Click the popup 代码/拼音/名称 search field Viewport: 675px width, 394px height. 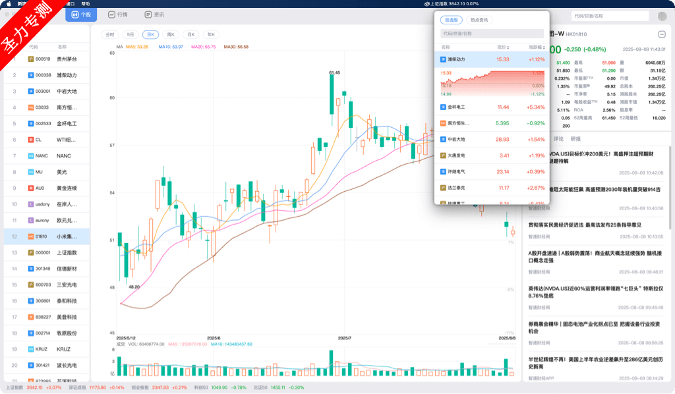(x=491, y=33)
